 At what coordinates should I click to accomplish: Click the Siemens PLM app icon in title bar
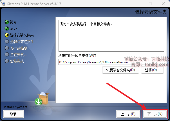click(3, 4)
